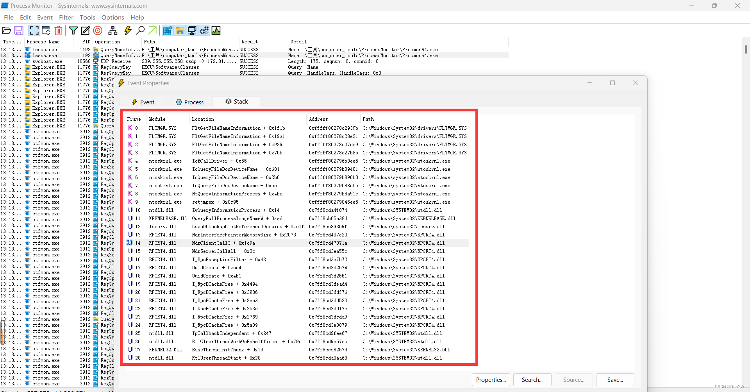Toggle Show Profiling Events graph icon
750x392 pixels.
pos(216,30)
